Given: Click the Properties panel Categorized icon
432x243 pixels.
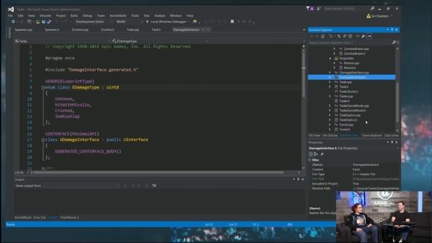Looking at the screenshot, I should pyautogui.click(x=310, y=155).
